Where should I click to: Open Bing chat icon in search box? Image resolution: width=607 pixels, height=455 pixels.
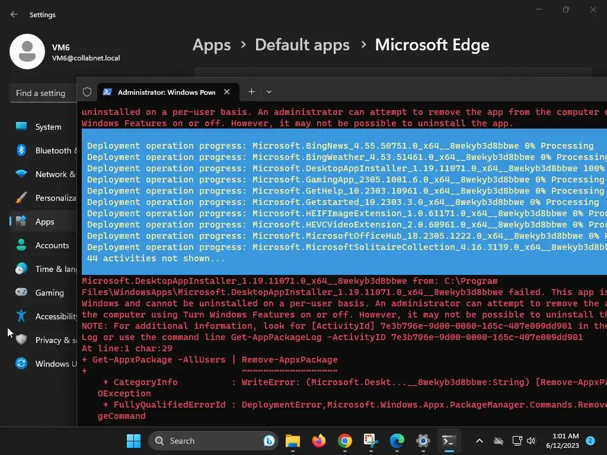coord(269,441)
